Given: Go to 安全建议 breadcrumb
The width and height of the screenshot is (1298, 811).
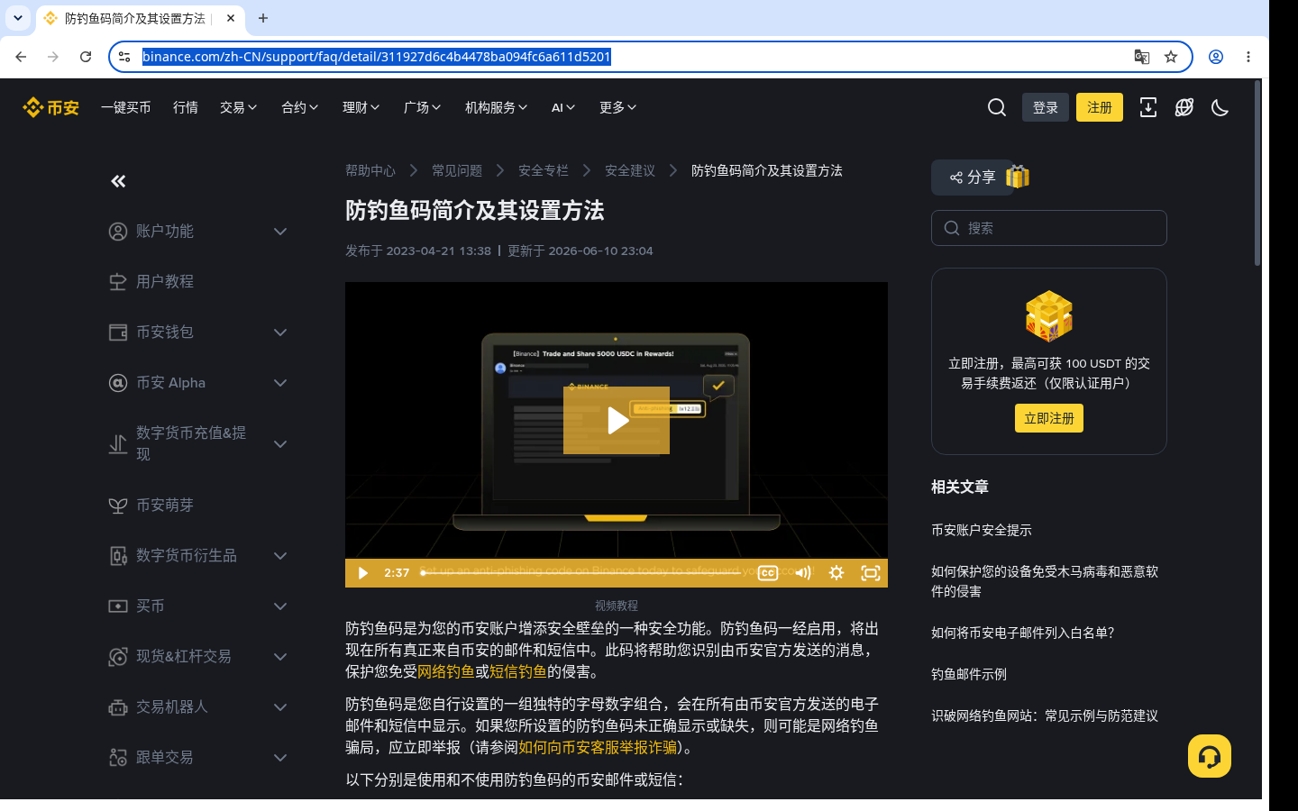Looking at the screenshot, I should coord(630,170).
